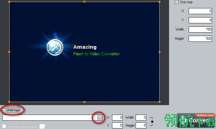Open the transparent color swatch dropdown
This screenshot has height=129, width=216.
42,126
